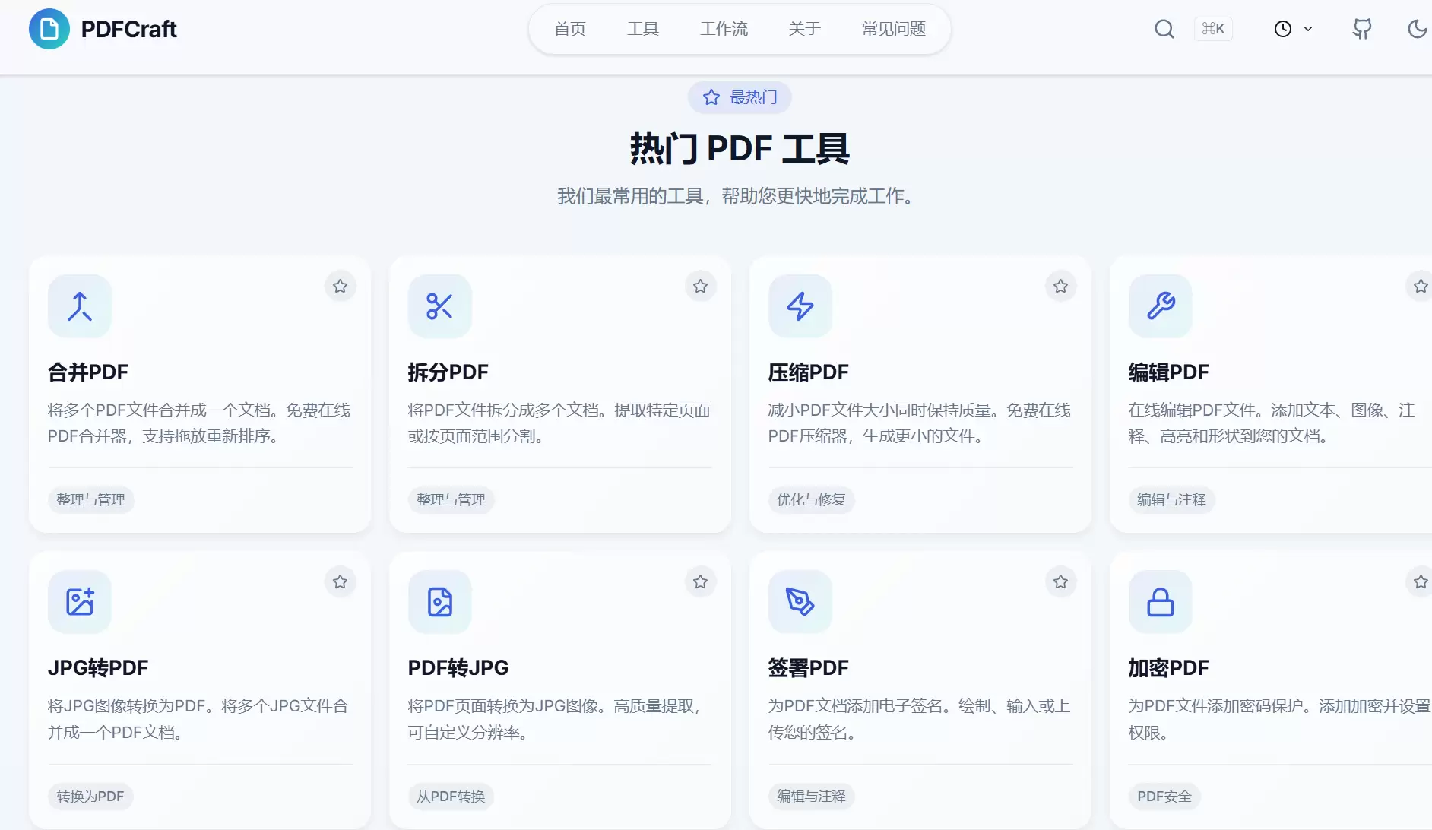Favorite the PDF转JPG card star
1432x830 pixels.
tap(701, 582)
